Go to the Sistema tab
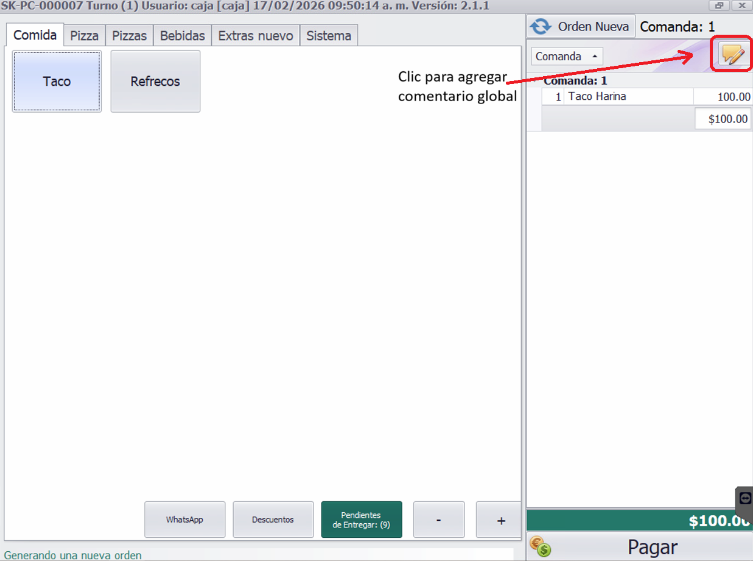This screenshot has height=561, width=753. pos(329,35)
